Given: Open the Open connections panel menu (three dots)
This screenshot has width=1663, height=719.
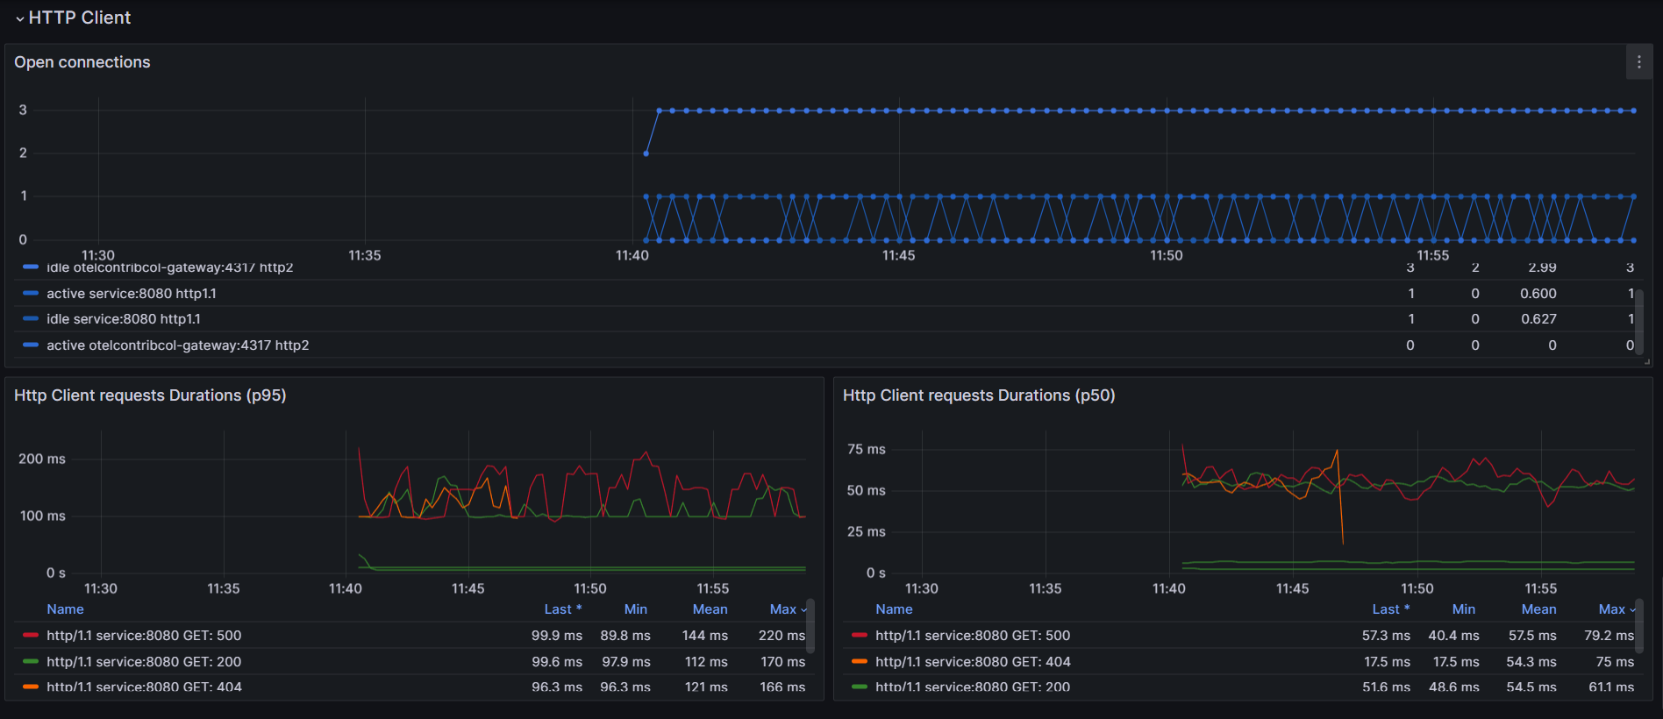Looking at the screenshot, I should coord(1638,62).
